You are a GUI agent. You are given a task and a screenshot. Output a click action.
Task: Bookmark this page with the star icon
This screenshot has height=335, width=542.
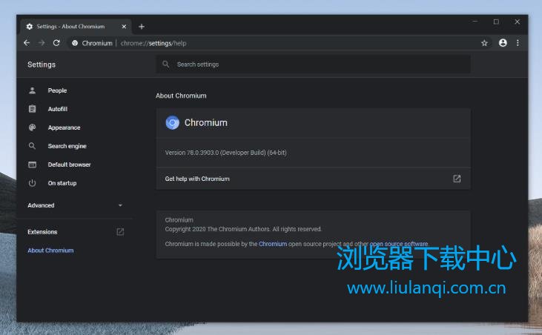[484, 43]
